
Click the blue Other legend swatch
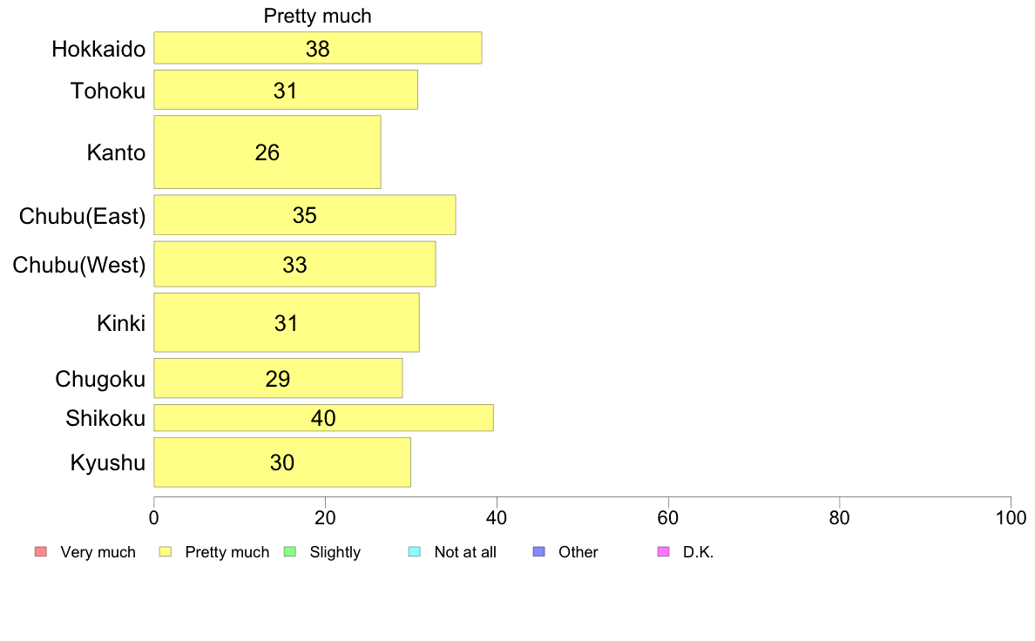pos(538,552)
